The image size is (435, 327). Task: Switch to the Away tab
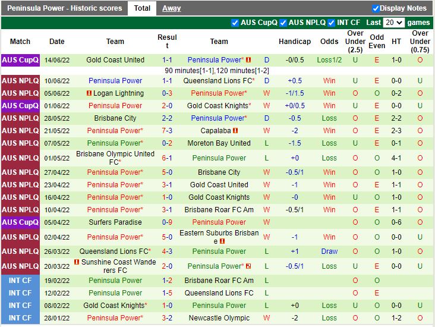[171, 8]
